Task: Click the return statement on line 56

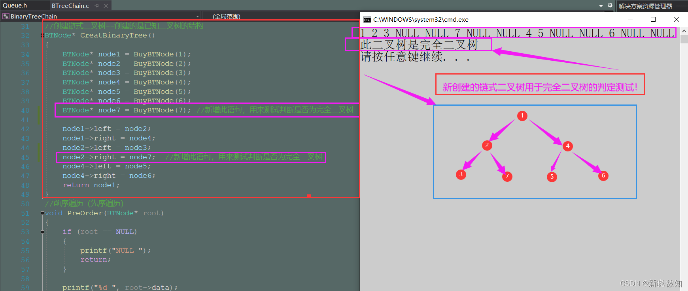Action: (96, 260)
